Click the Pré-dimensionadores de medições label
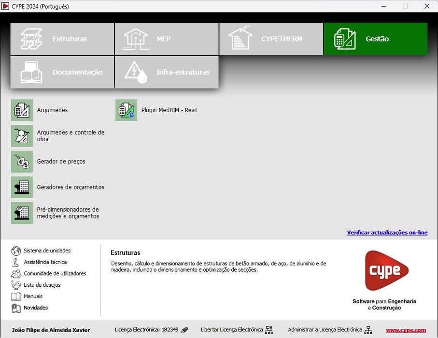 click(x=68, y=213)
